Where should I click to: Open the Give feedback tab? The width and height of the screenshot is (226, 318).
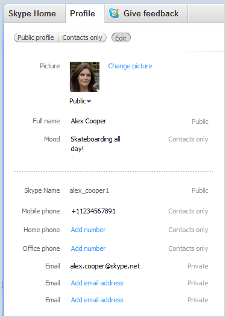[x=146, y=13]
